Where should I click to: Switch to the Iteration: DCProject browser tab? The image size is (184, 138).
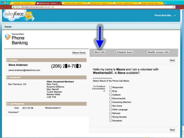[150, 3]
